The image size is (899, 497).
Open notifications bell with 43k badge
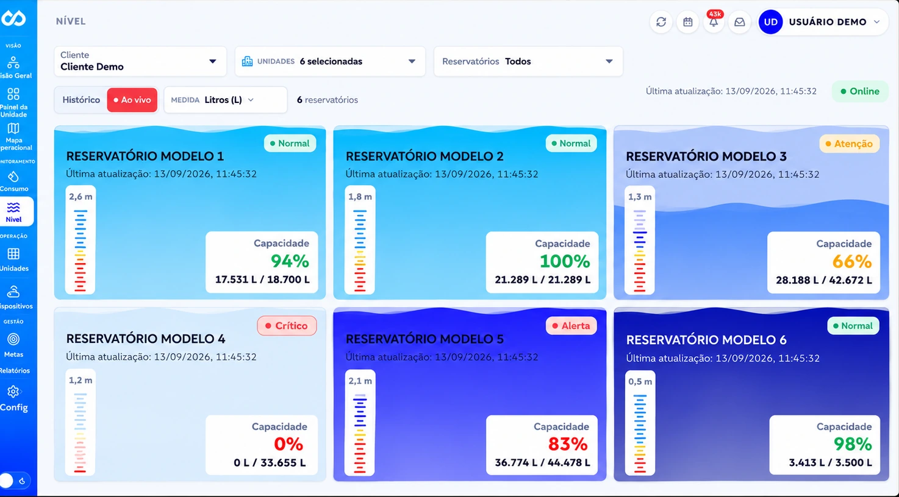[714, 22]
